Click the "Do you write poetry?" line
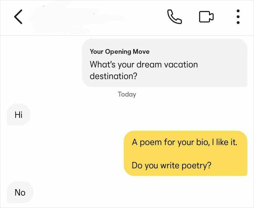The height and width of the screenshot is (208, 254). [x=171, y=166]
